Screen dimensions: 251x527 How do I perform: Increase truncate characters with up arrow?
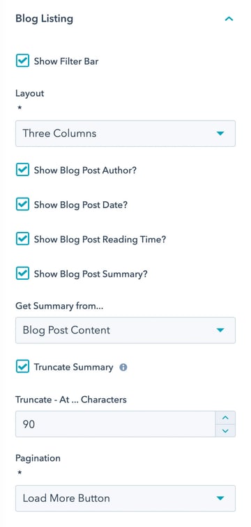[x=225, y=418]
